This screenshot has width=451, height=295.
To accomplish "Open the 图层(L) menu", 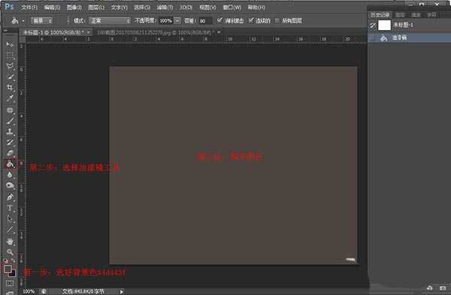I will pos(96,8).
